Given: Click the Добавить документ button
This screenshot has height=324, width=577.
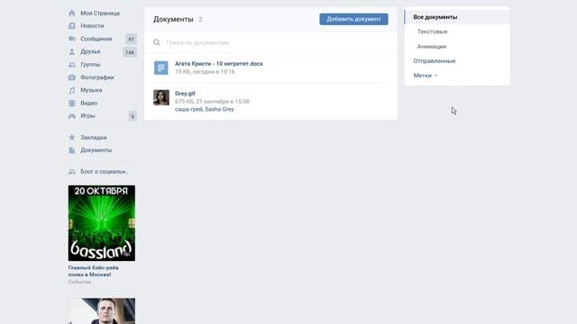Looking at the screenshot, I should click(353, 19).
